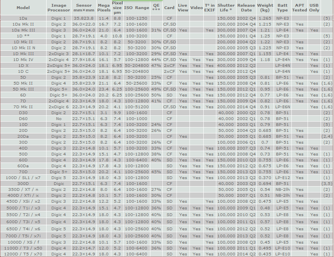This screenshot has width=334, height=257.
Task: Select the '1D Mk II N' model cell
Action: (x=23, y=48)
